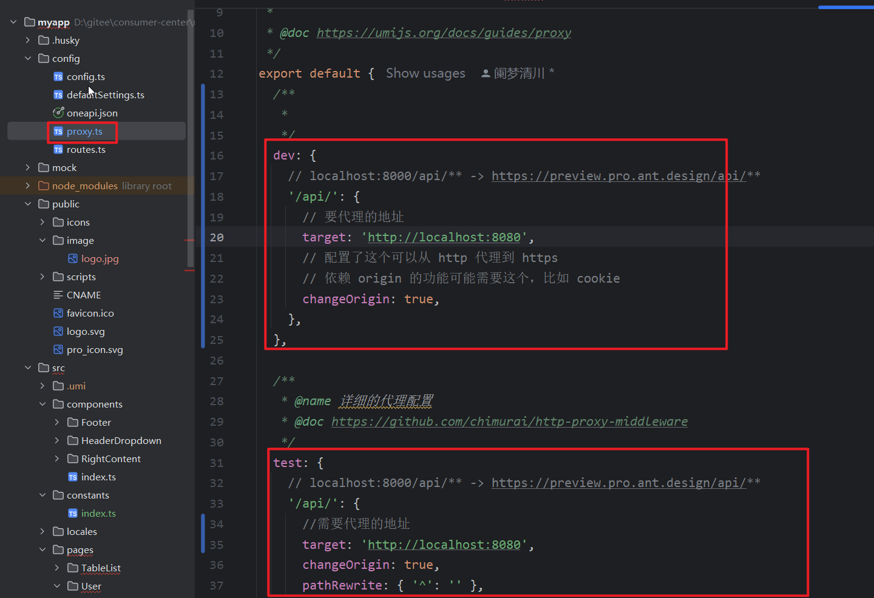Click the config folder icon
This screenshot has height=598, width=874.
44,59
